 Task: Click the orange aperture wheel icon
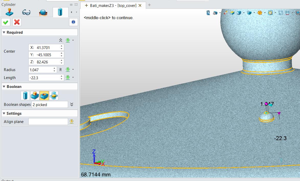260,13
